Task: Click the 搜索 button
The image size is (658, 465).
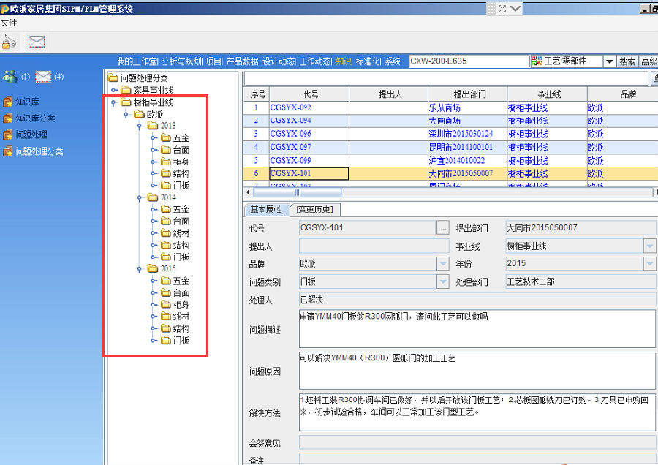Action: click(x=627, y=61)
